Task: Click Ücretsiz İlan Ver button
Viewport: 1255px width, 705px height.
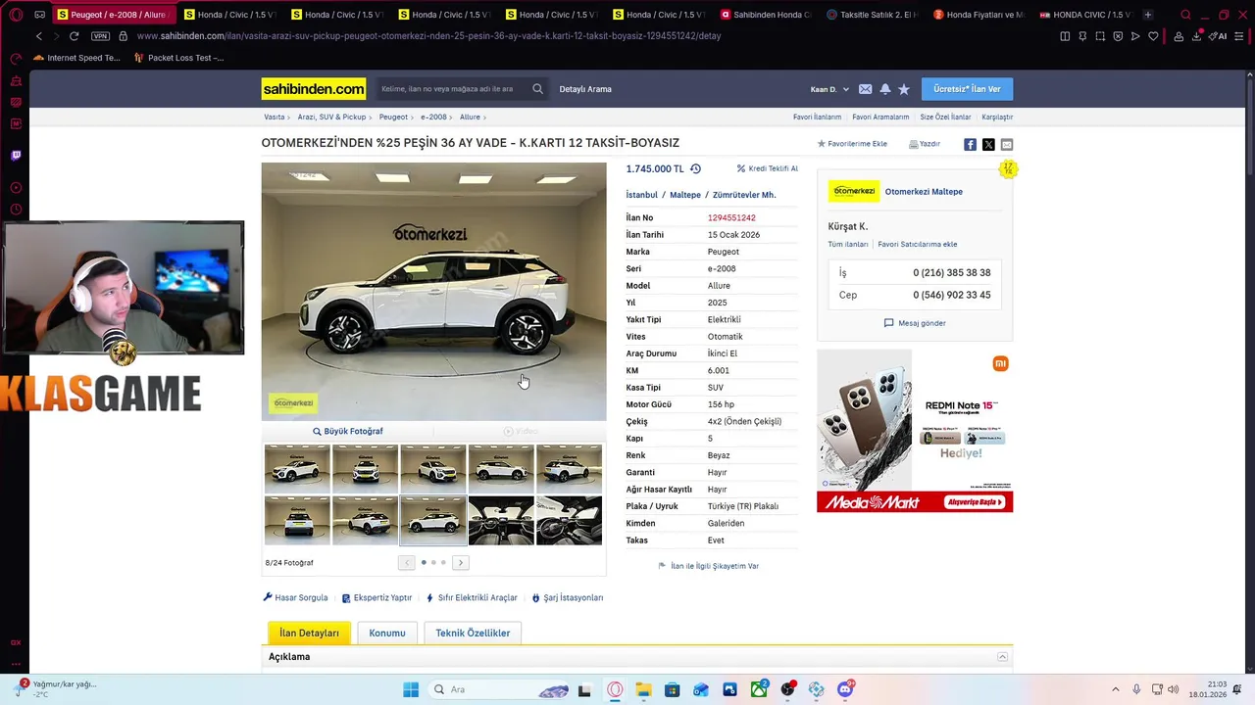Action: tap(967, 89)
